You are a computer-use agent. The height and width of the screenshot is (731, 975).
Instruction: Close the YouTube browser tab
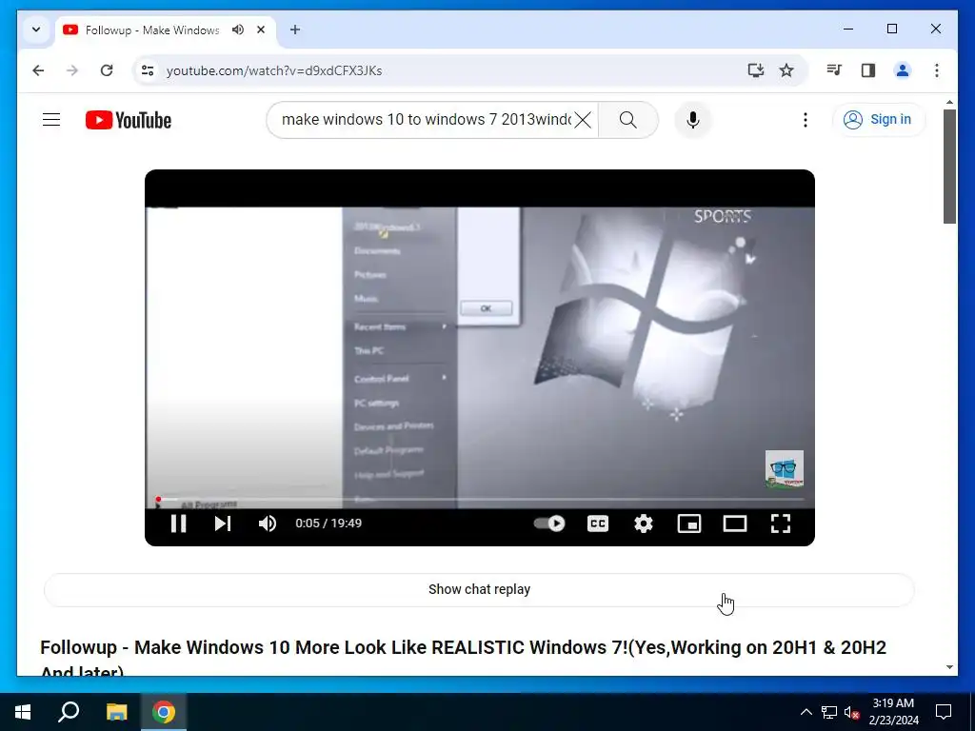(x=261, y=30)
